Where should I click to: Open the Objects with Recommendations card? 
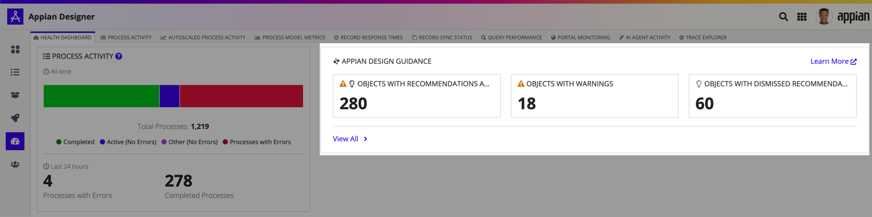416,96
